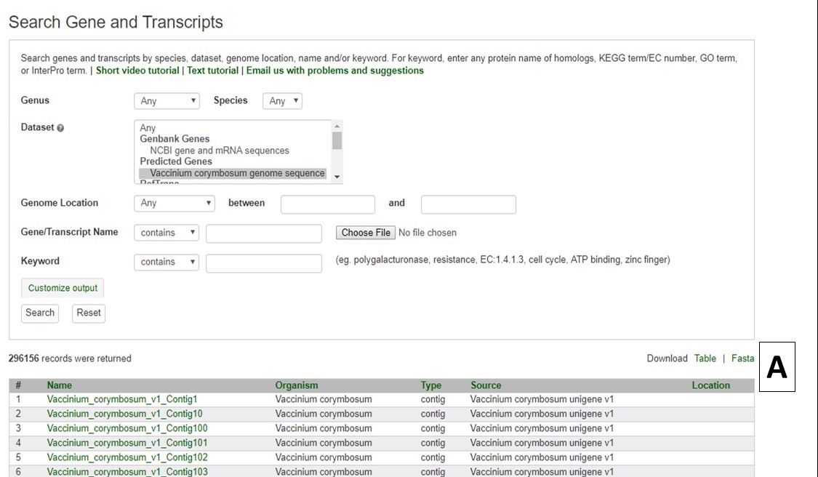Sort results by the Type column header

[x=431, y=385]
